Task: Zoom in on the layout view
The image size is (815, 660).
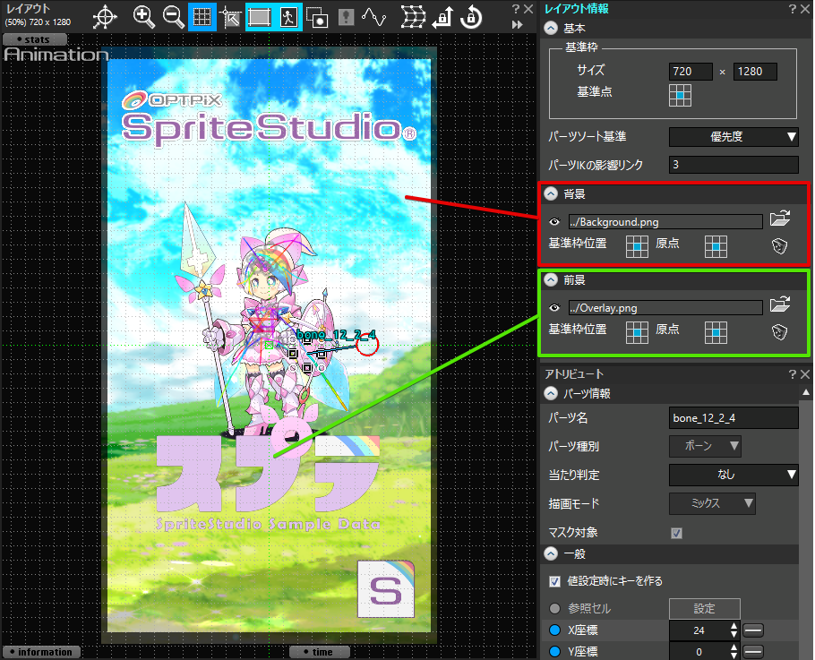Action: (x=143, y=17)
